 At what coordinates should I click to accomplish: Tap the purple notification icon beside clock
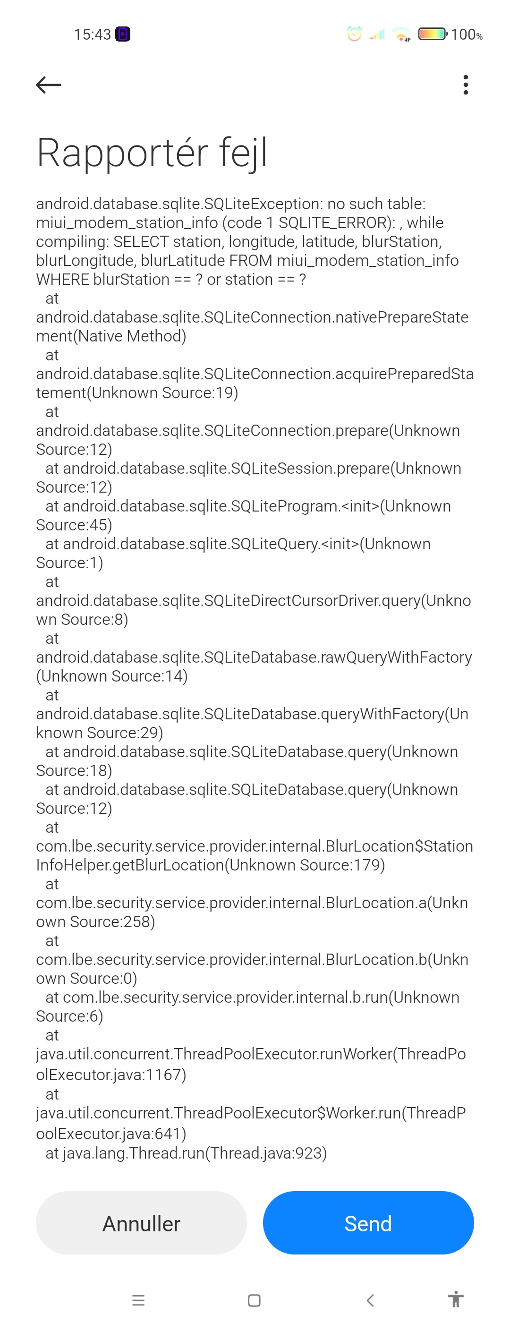pos(122,34)
